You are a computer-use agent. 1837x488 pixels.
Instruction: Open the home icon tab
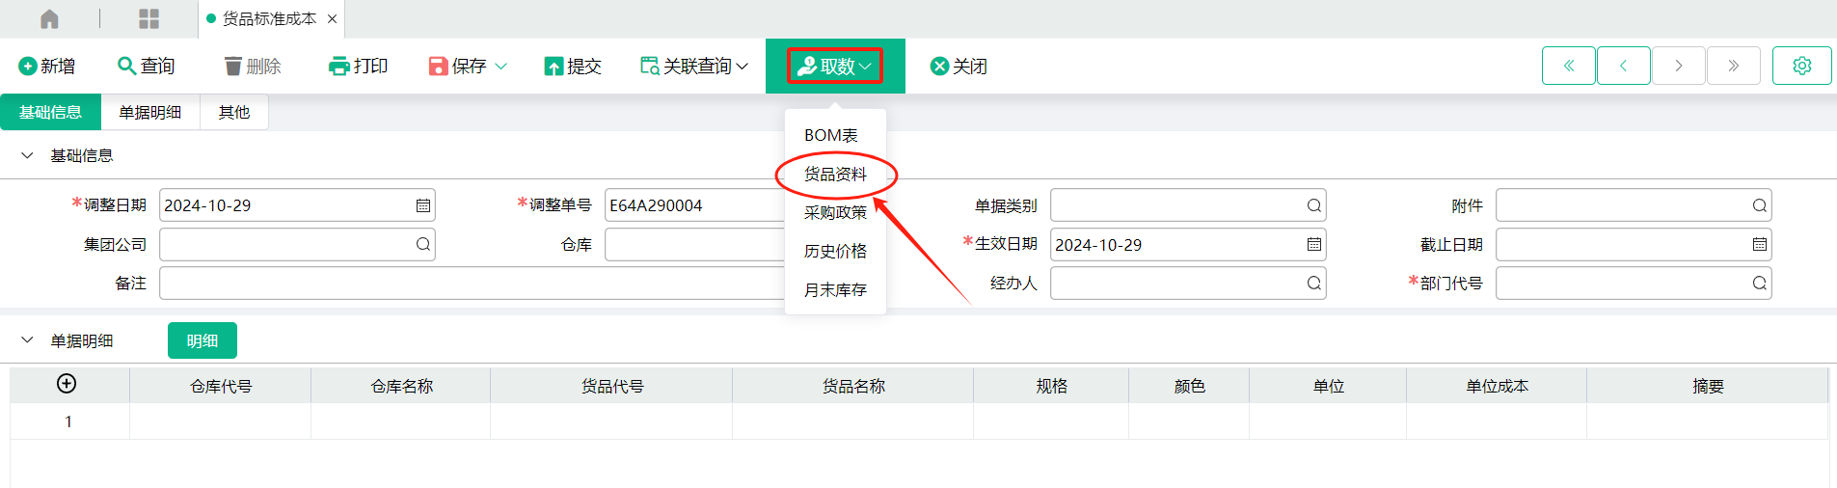point(49,18)
